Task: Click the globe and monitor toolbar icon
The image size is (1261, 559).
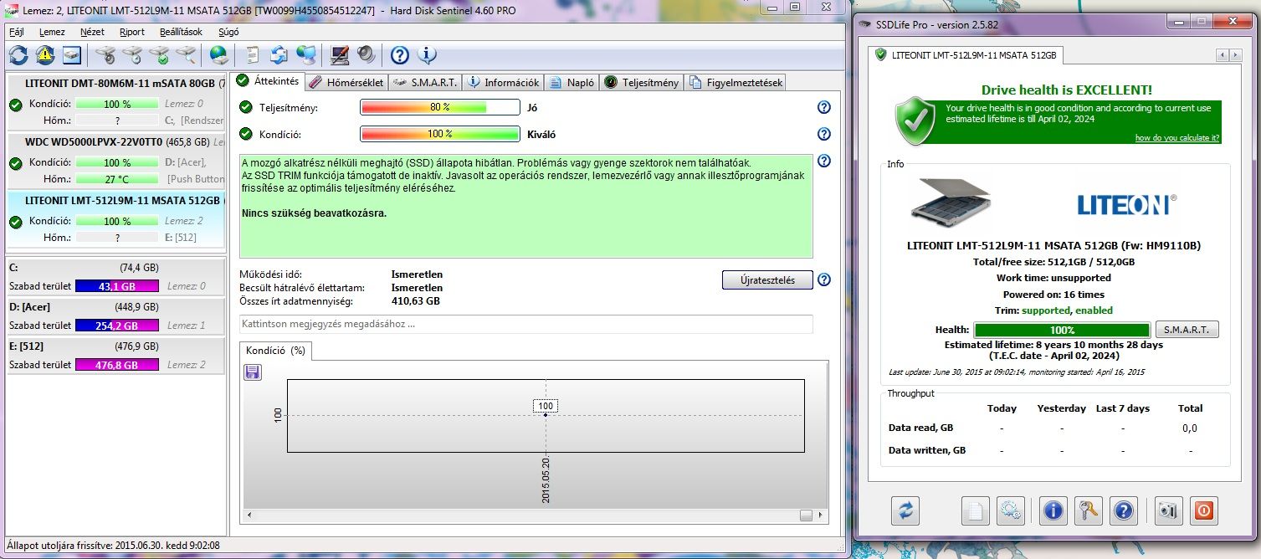Action: pos(306,55)
